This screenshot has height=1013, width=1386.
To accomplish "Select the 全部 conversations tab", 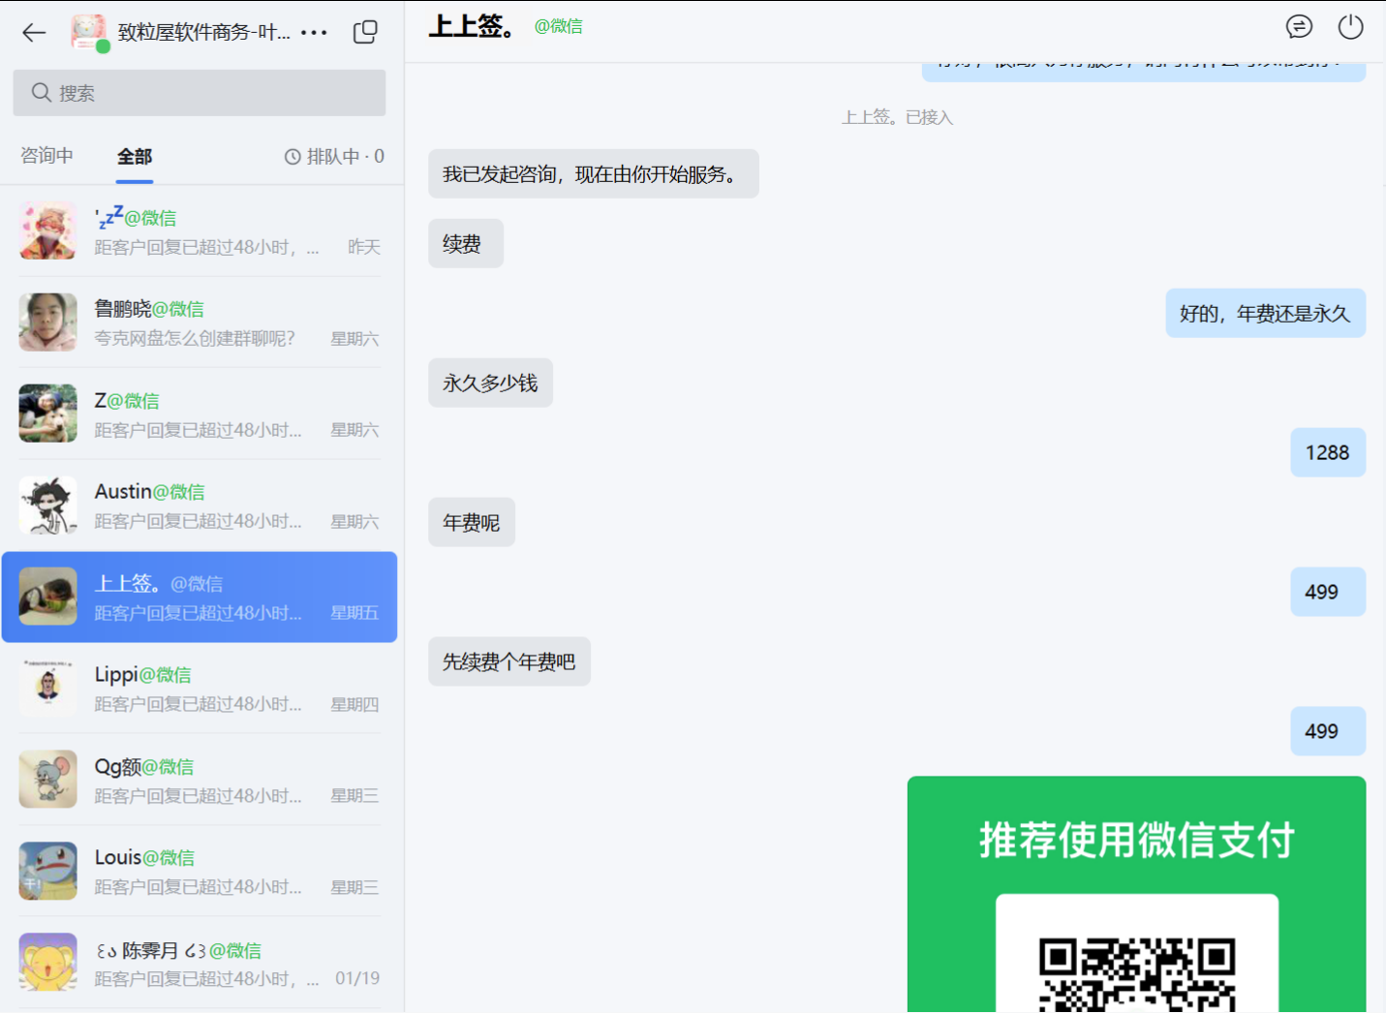I will pos(134,156).
